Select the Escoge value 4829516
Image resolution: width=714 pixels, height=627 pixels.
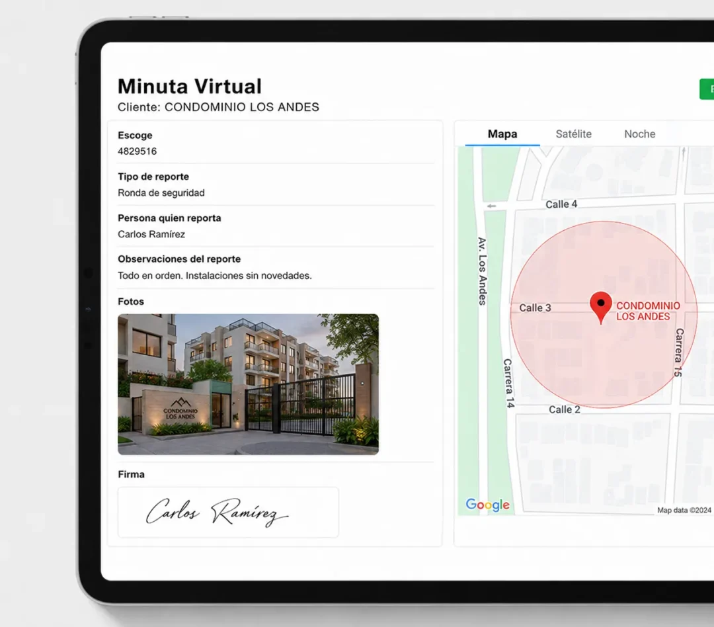[137, 151]
